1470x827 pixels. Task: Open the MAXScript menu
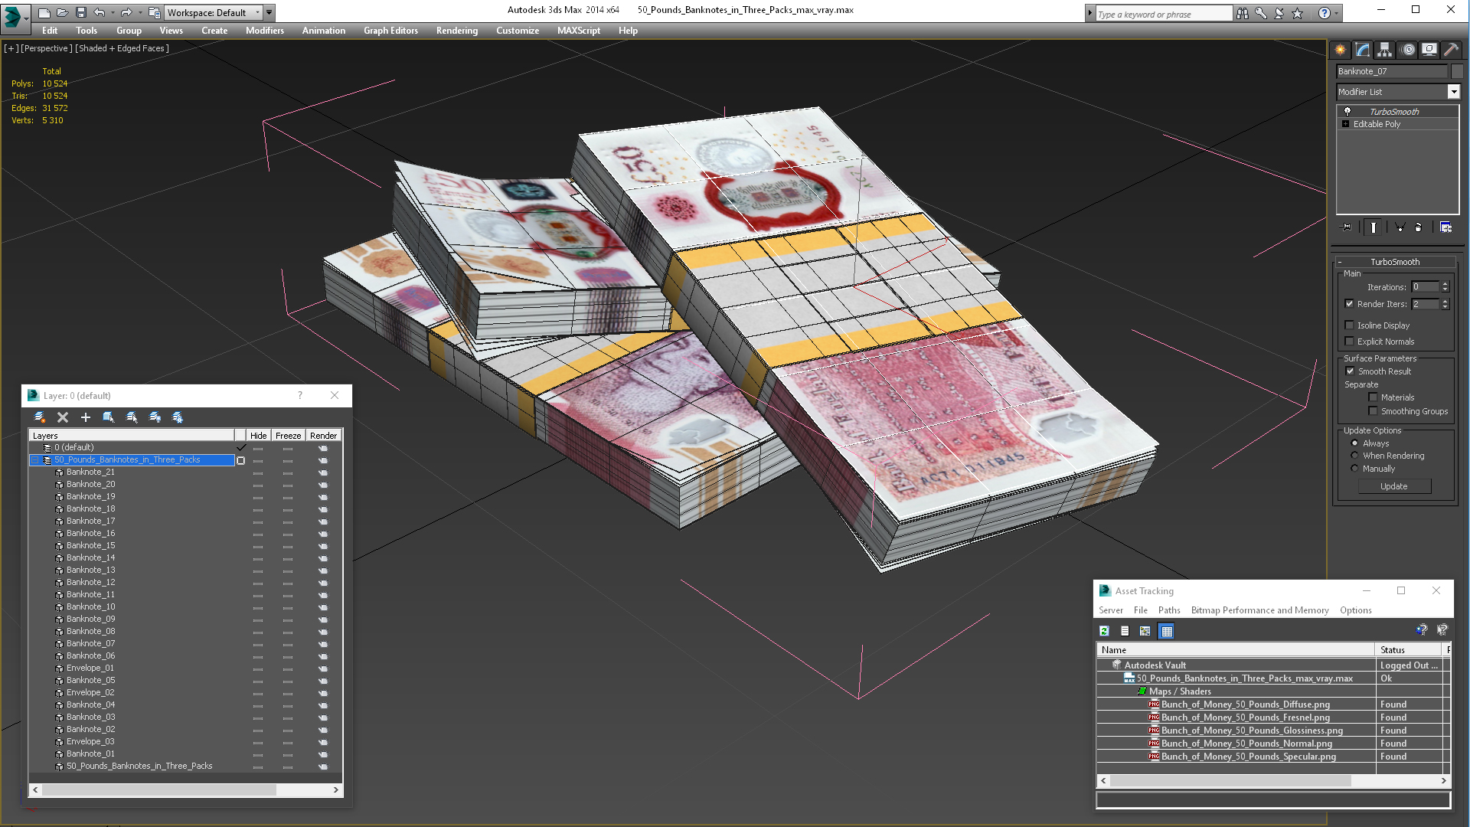pos(579,31)
